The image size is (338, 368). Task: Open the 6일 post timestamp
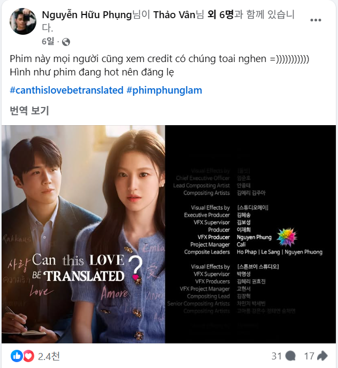[x=48, y=42]
